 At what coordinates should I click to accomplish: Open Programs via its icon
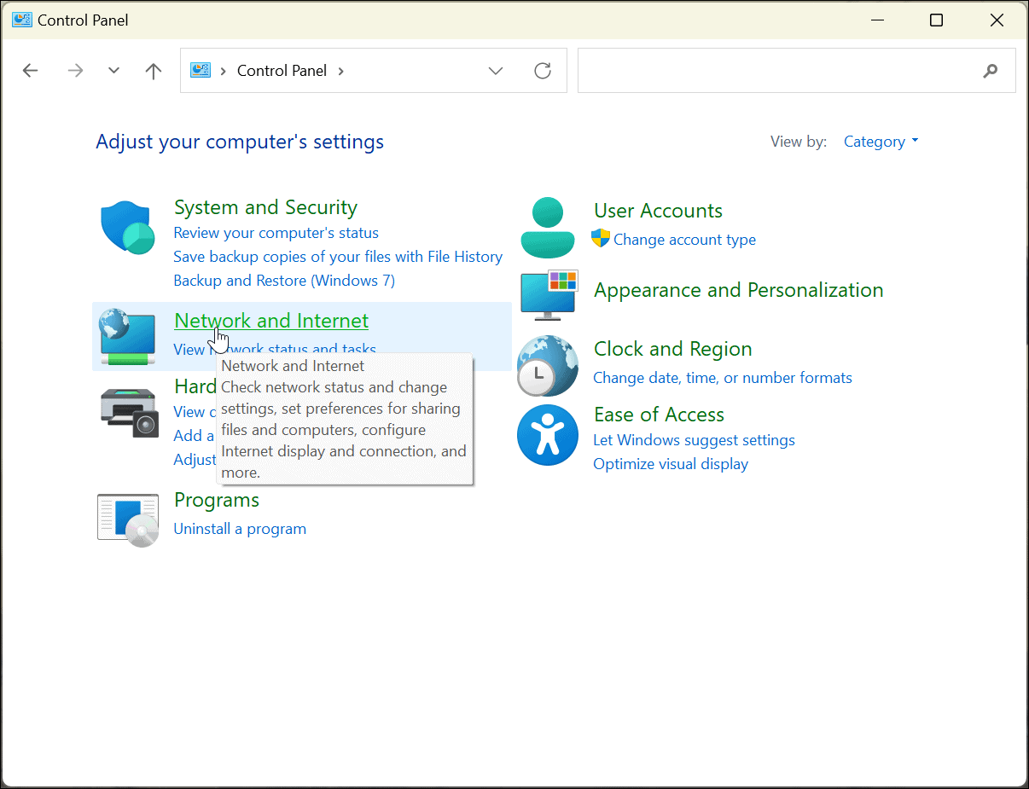(127, 519)
